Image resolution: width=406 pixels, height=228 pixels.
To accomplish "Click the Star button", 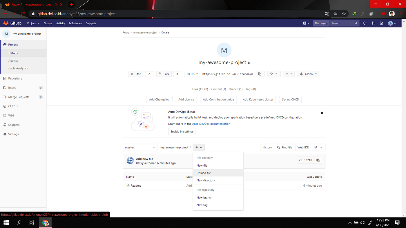I will 136,74.
